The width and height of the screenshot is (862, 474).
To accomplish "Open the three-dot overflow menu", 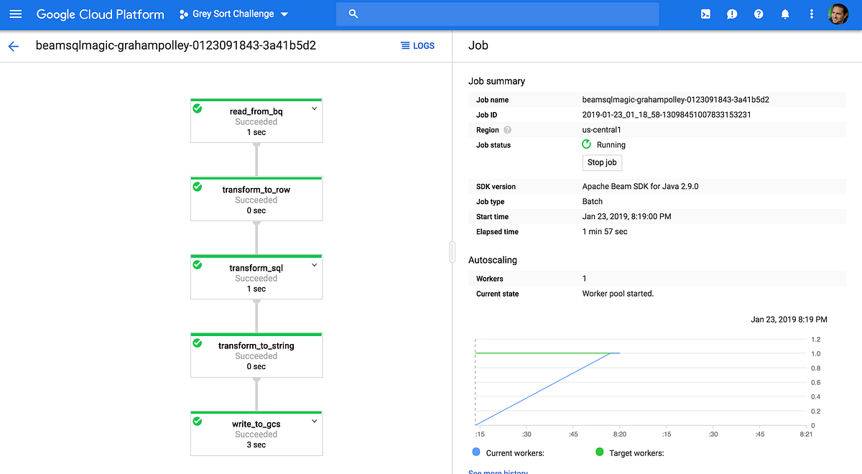I will pos(811,13).
